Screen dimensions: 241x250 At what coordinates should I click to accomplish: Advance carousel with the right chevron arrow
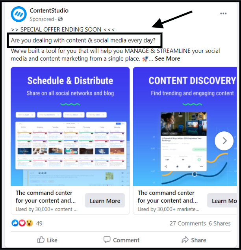point(224,141)
